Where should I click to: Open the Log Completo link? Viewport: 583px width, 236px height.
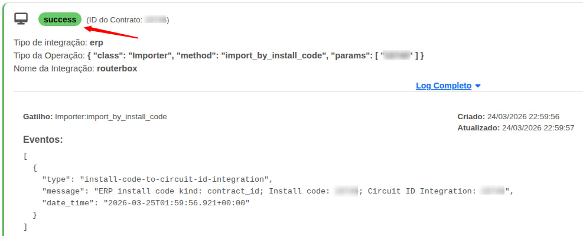[x=444, y=86]
